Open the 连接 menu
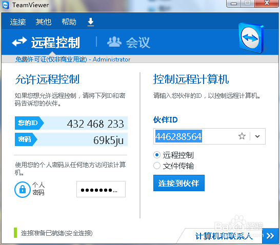Screen dimensions: 280x245 tap(18, 22)
